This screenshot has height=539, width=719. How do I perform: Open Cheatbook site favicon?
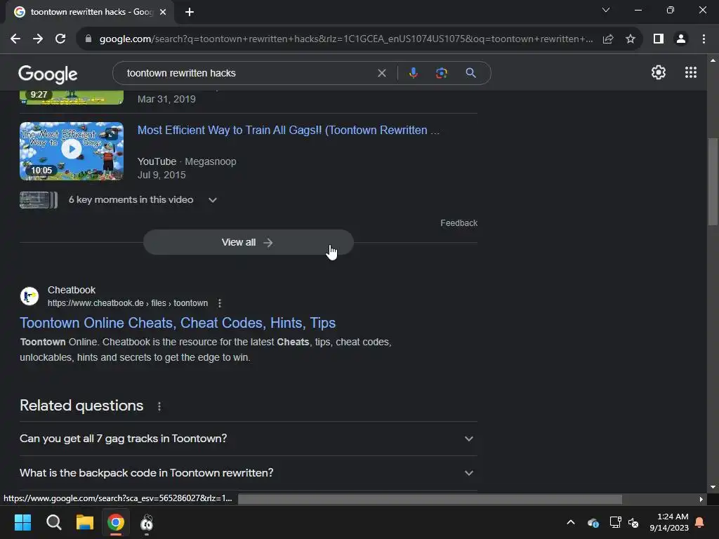[x=29, y=296]
